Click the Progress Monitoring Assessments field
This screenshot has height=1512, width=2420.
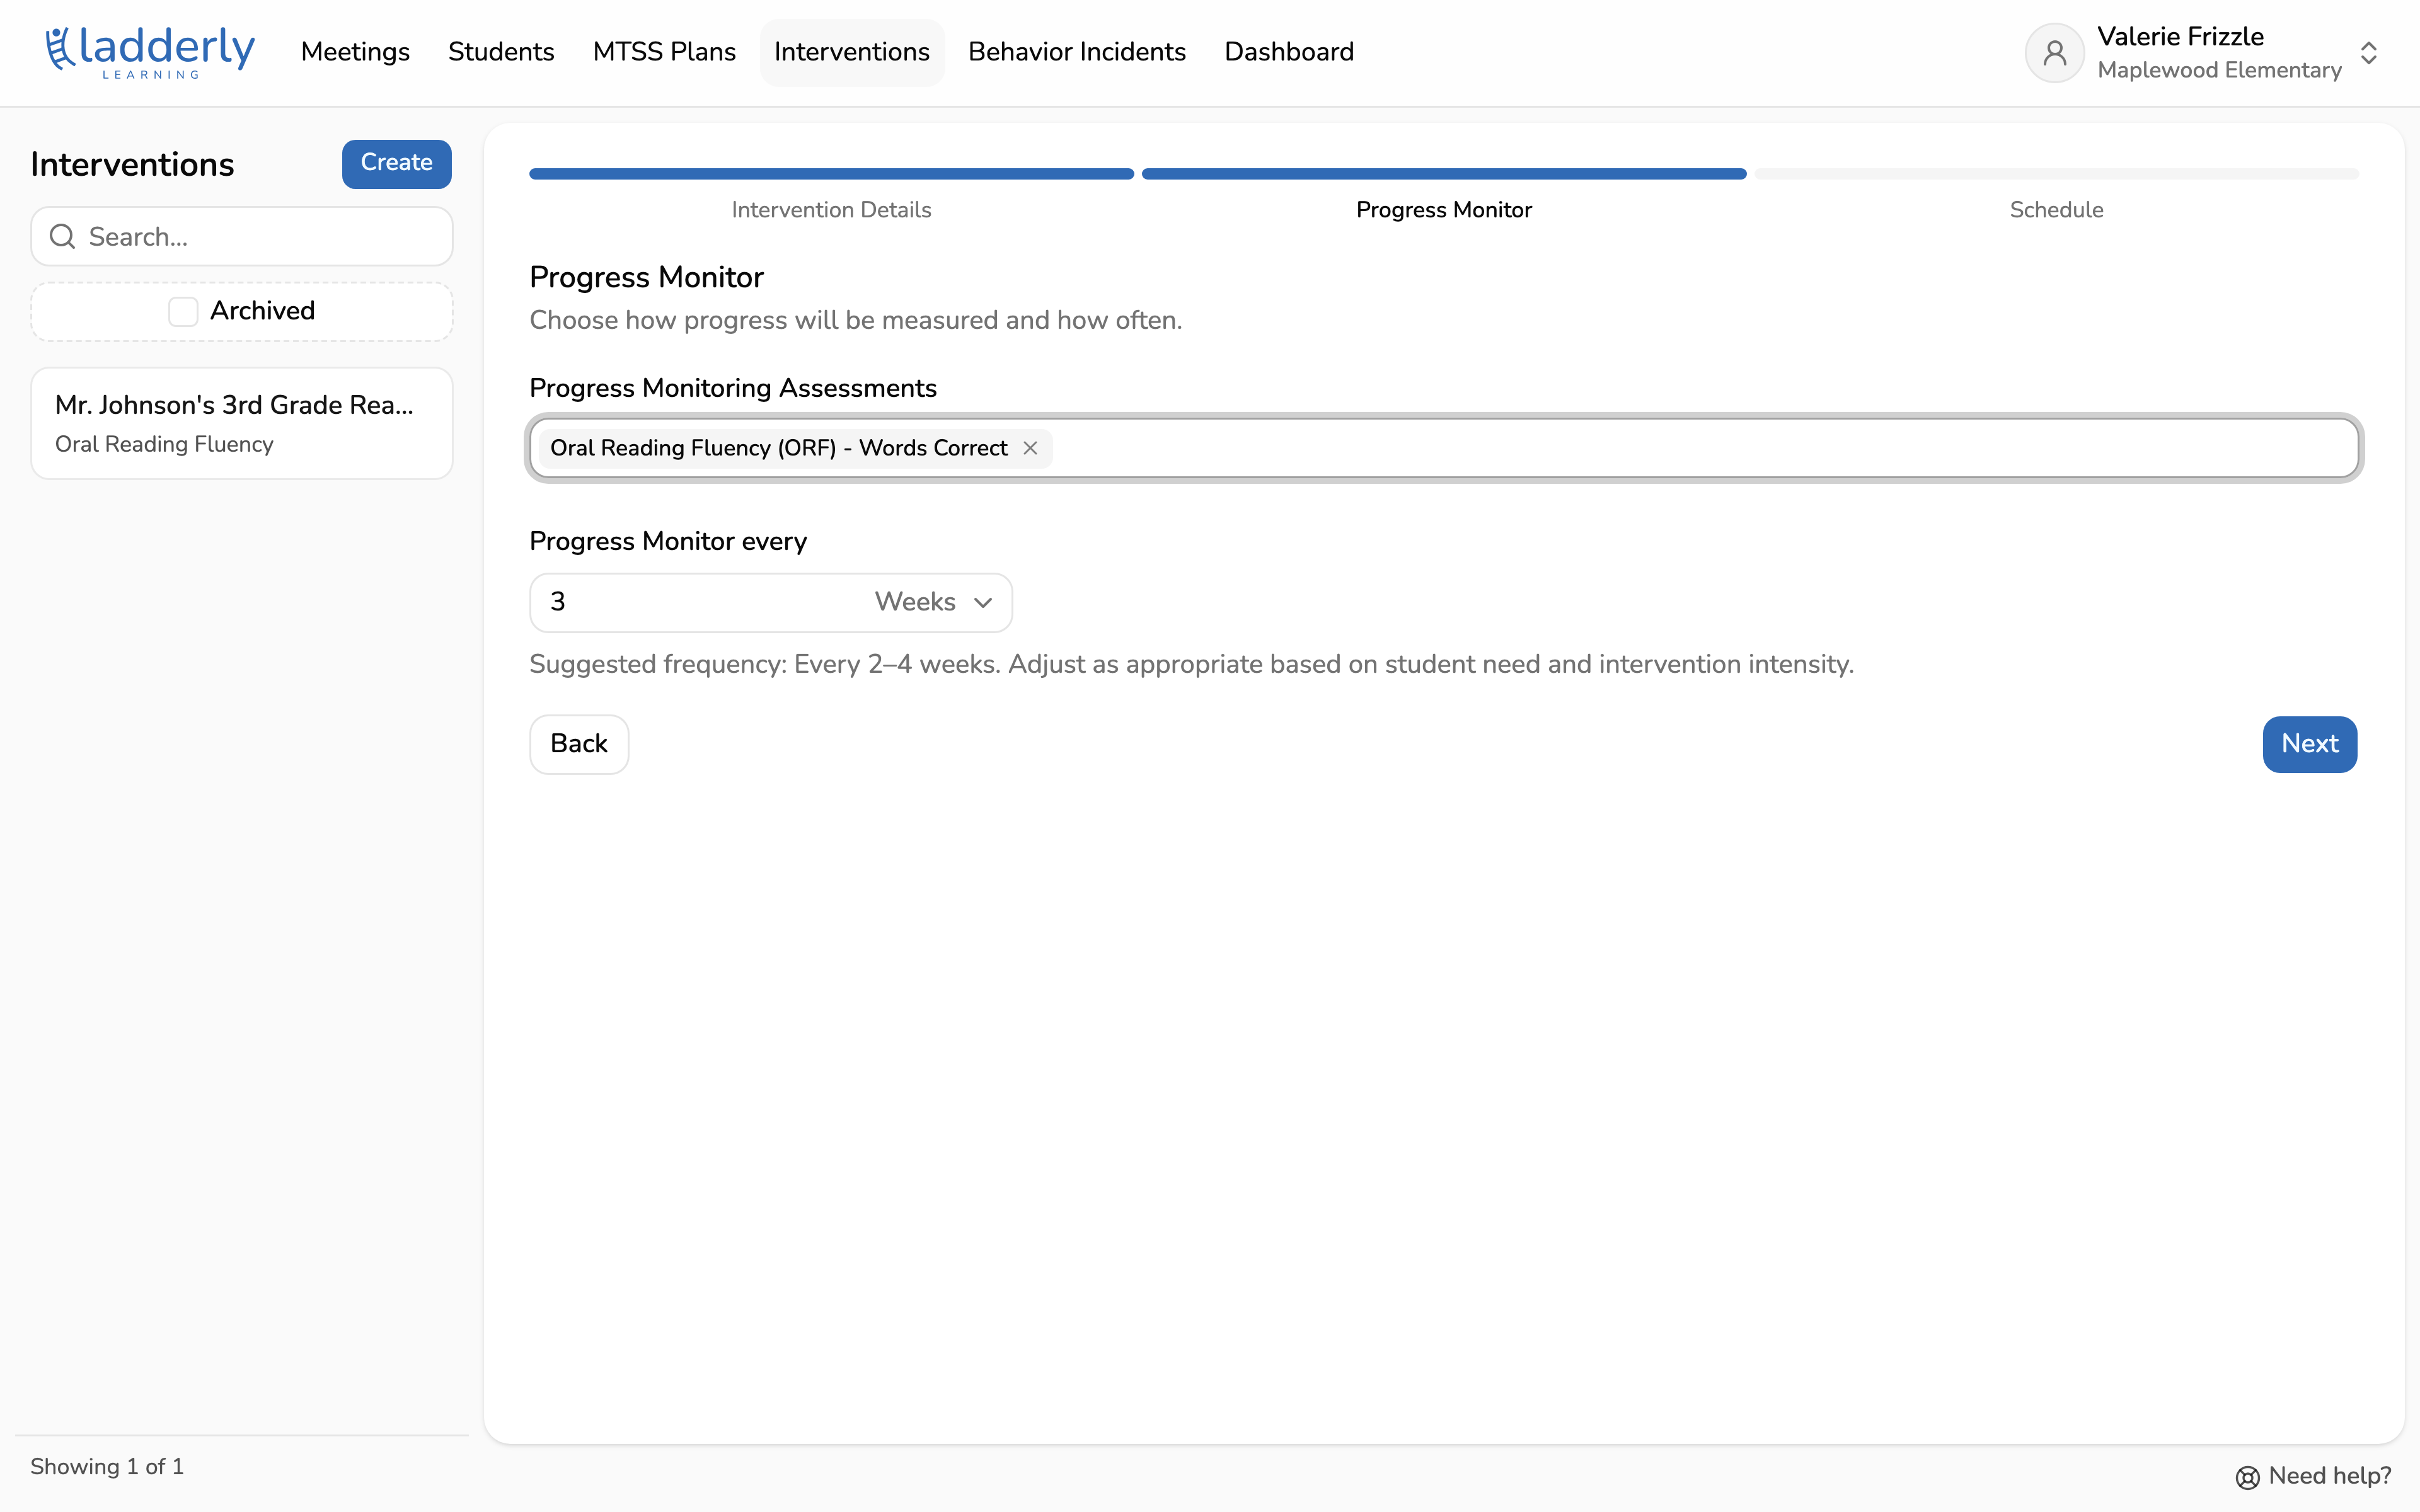coord(1444,448)
